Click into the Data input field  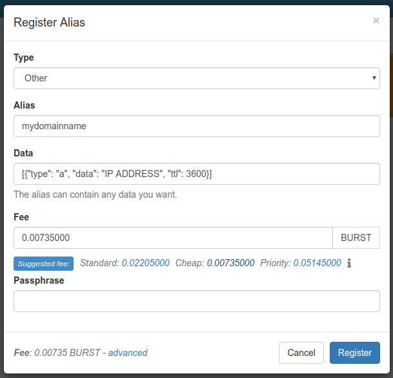point(197,174)
